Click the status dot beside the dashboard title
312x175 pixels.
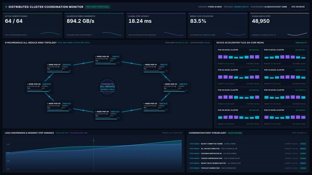click(x=6, y=7)
